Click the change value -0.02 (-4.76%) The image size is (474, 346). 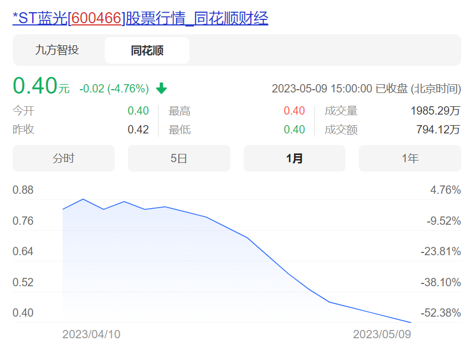[x=114, y=89]
